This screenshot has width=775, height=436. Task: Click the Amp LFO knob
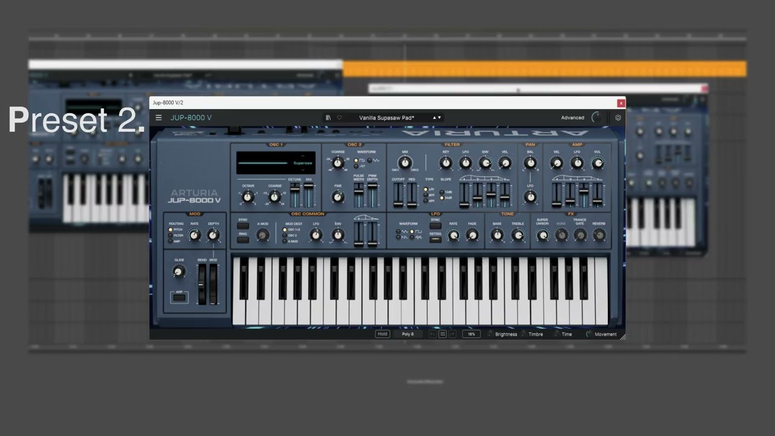pos(577,162)
